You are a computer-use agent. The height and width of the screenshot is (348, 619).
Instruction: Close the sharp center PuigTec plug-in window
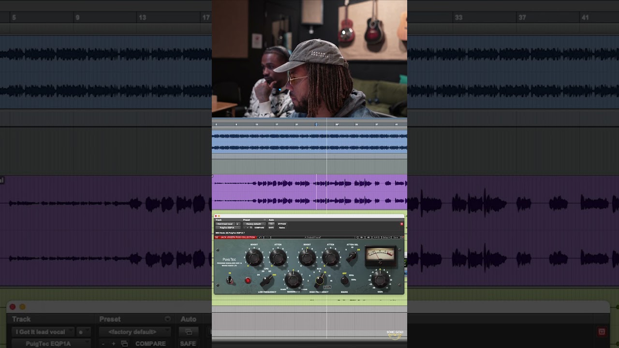[x=216, y=216]
